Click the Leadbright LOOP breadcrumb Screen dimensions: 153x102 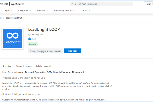coord(14,18)
